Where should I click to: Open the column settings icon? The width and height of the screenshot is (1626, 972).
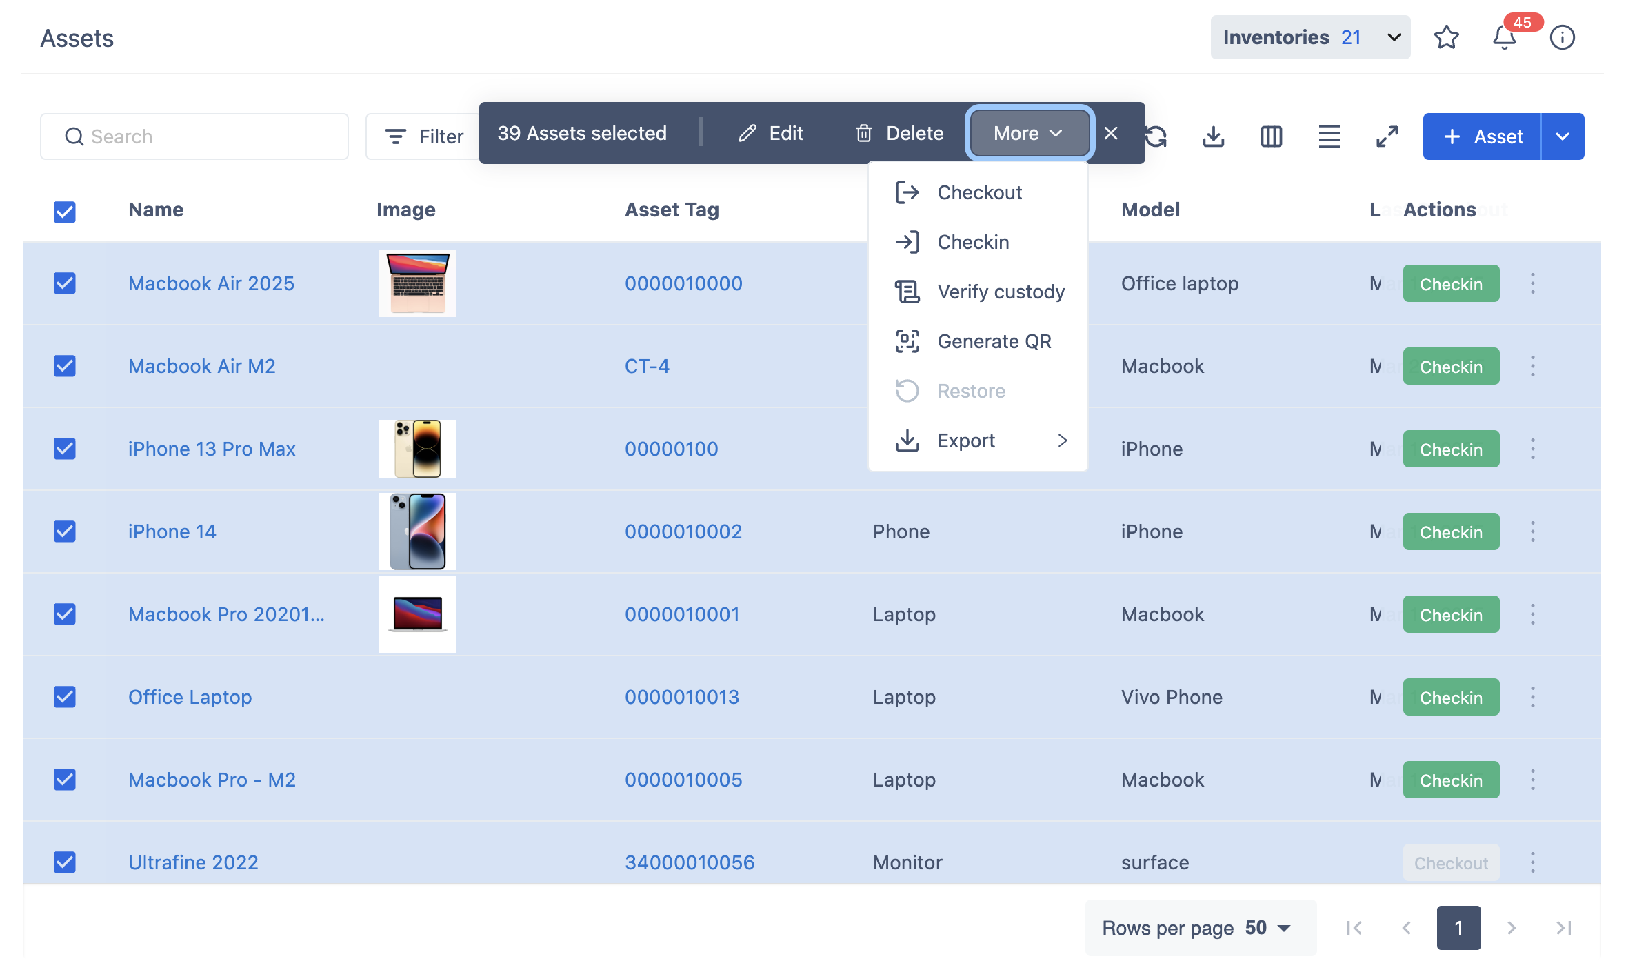[x=1271, y=136]
